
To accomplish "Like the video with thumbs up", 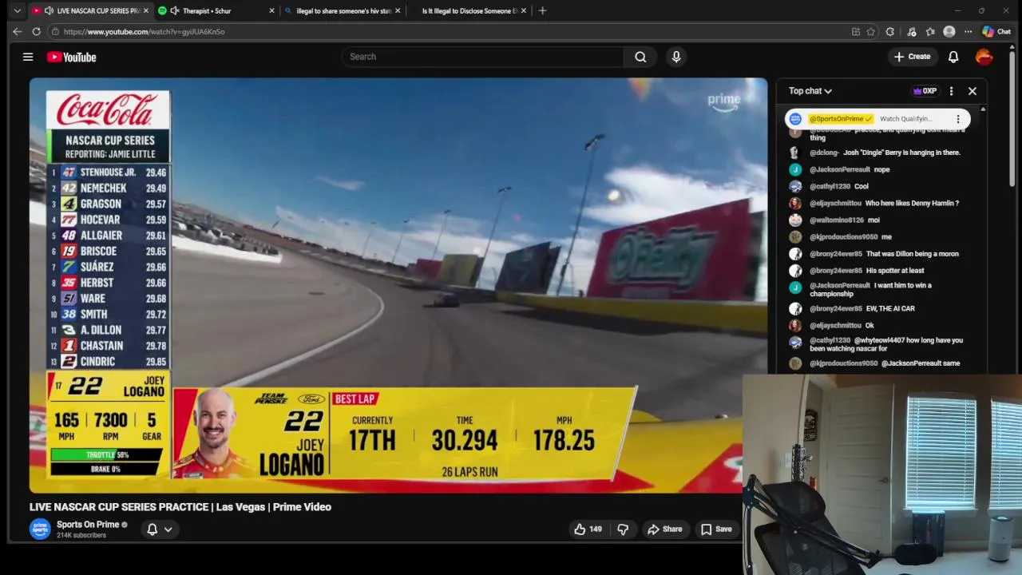I will pos(588,529).
